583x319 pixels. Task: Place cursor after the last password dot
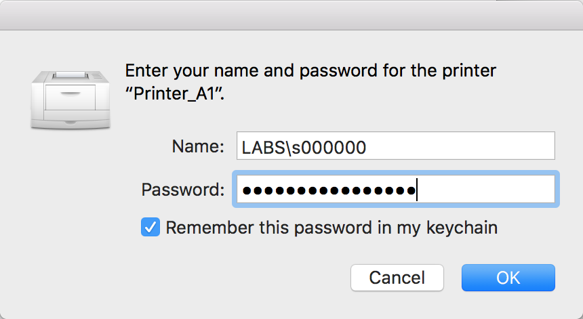(417, 190)
